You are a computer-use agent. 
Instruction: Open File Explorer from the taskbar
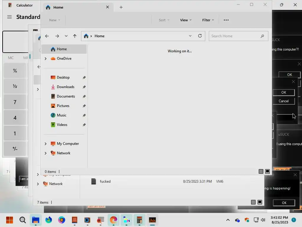pos(36,220)
